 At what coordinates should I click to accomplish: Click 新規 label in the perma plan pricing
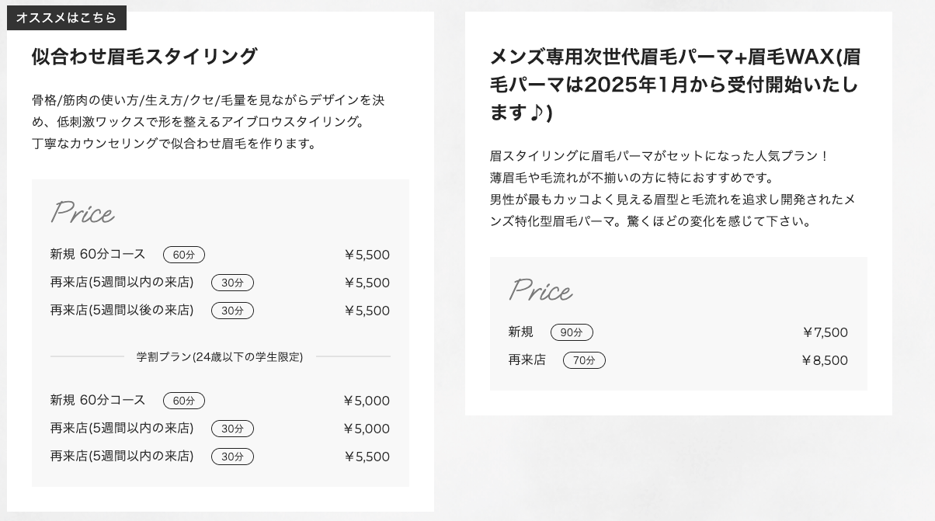click(520, 332)
